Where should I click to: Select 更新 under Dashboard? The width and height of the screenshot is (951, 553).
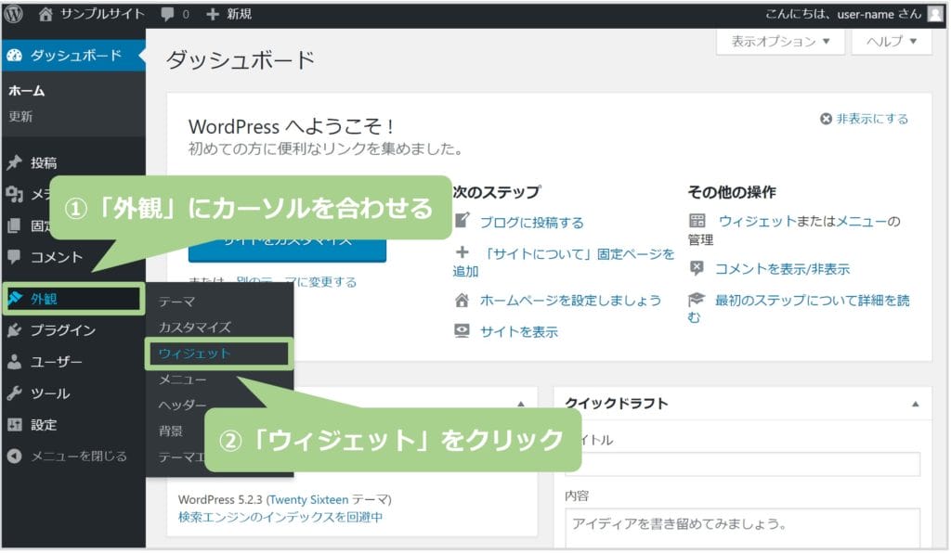[x=20, y=116]
